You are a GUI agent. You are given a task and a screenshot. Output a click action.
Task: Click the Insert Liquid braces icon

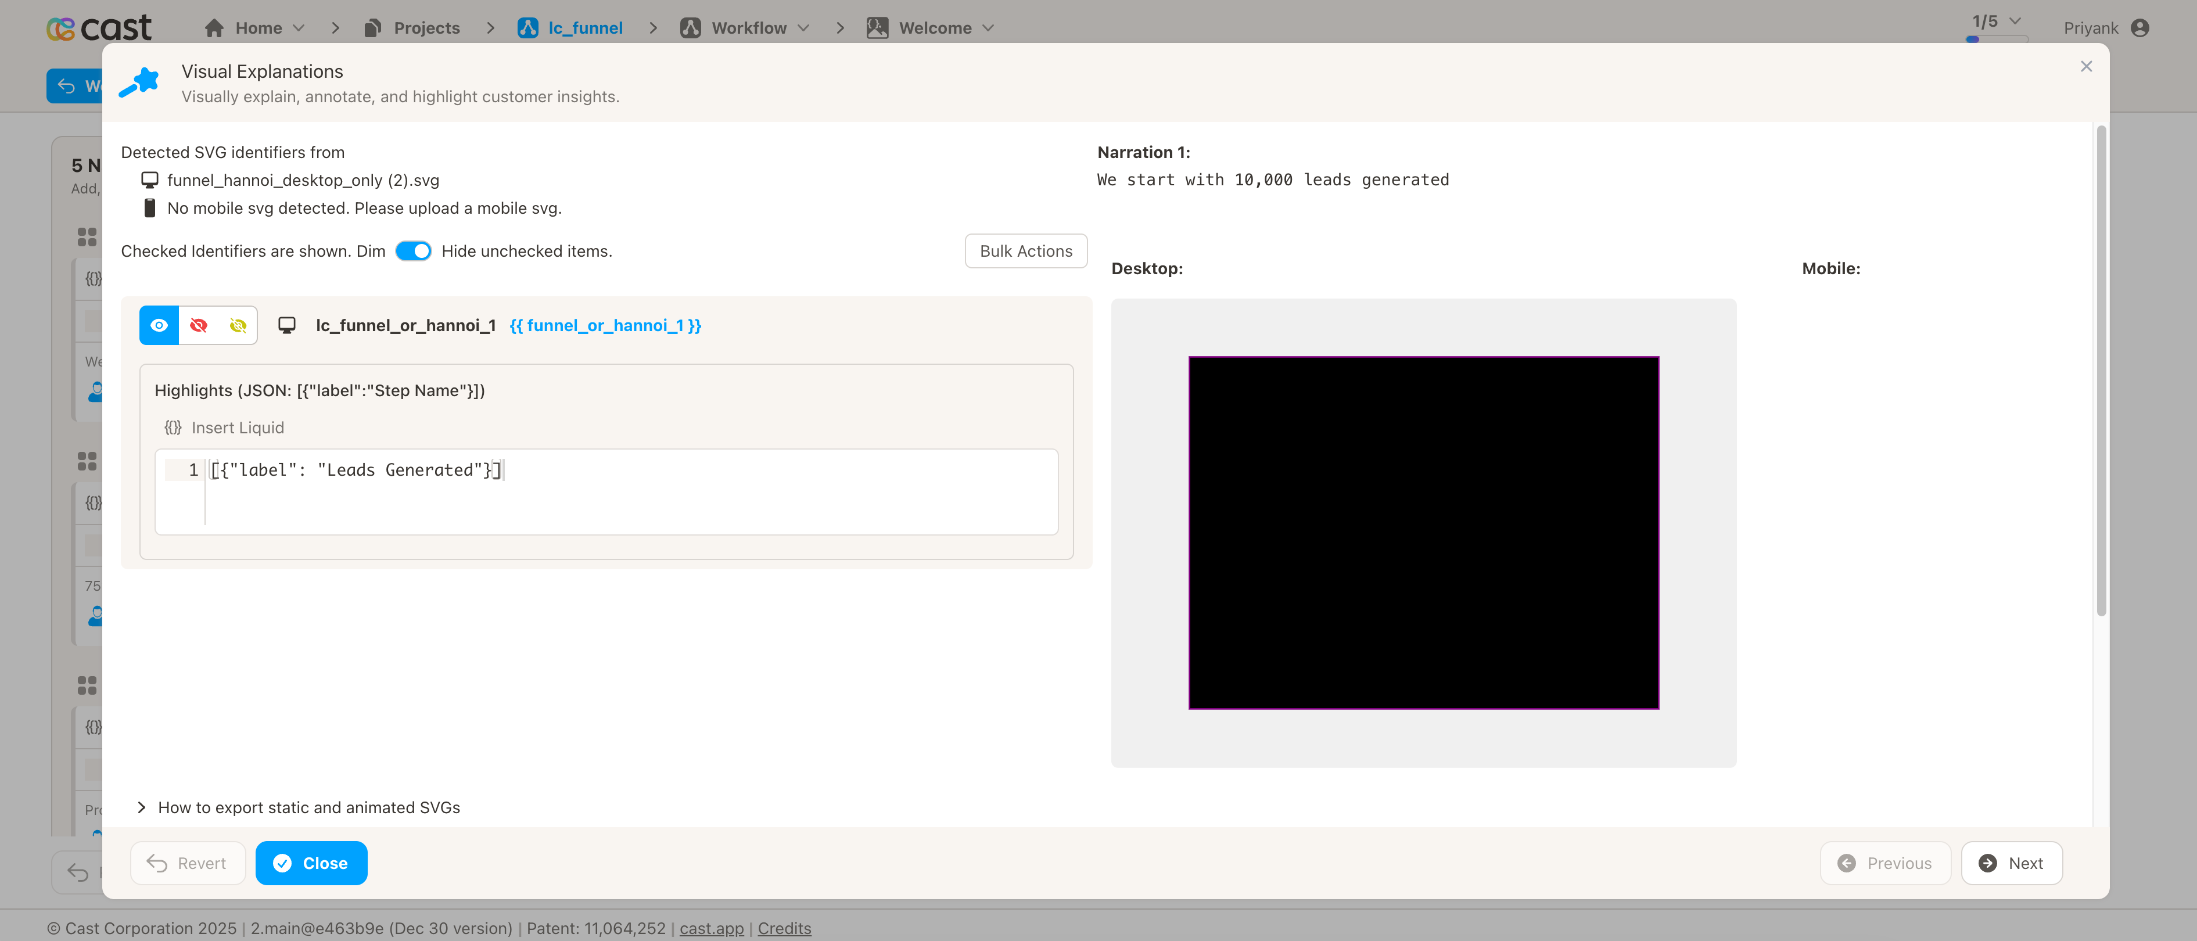[x=173, y=428]
